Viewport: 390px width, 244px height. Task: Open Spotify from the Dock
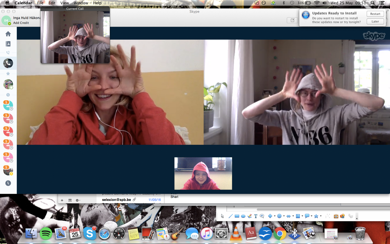[46, 234]
